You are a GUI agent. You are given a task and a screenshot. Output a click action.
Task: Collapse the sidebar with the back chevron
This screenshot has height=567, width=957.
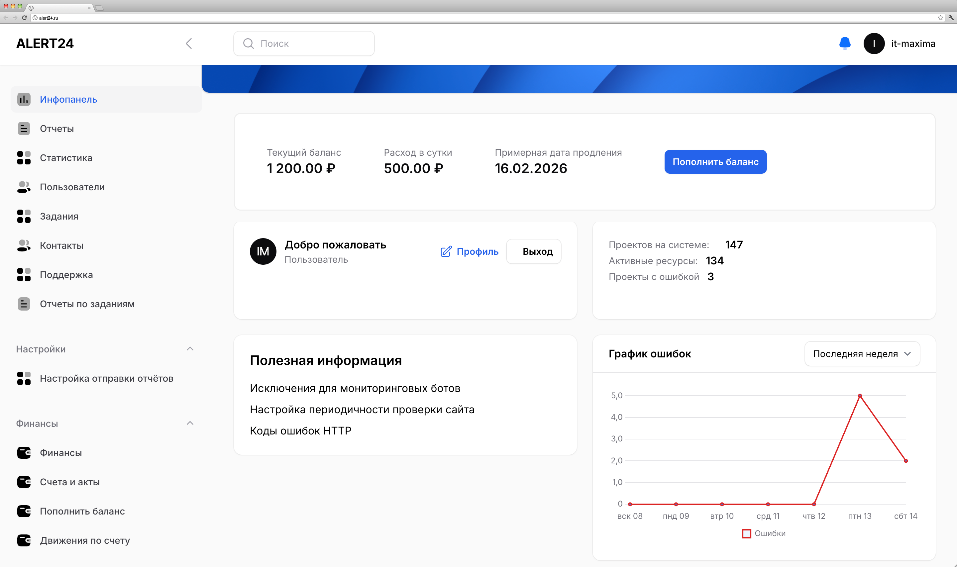click(x=189, y=43)
